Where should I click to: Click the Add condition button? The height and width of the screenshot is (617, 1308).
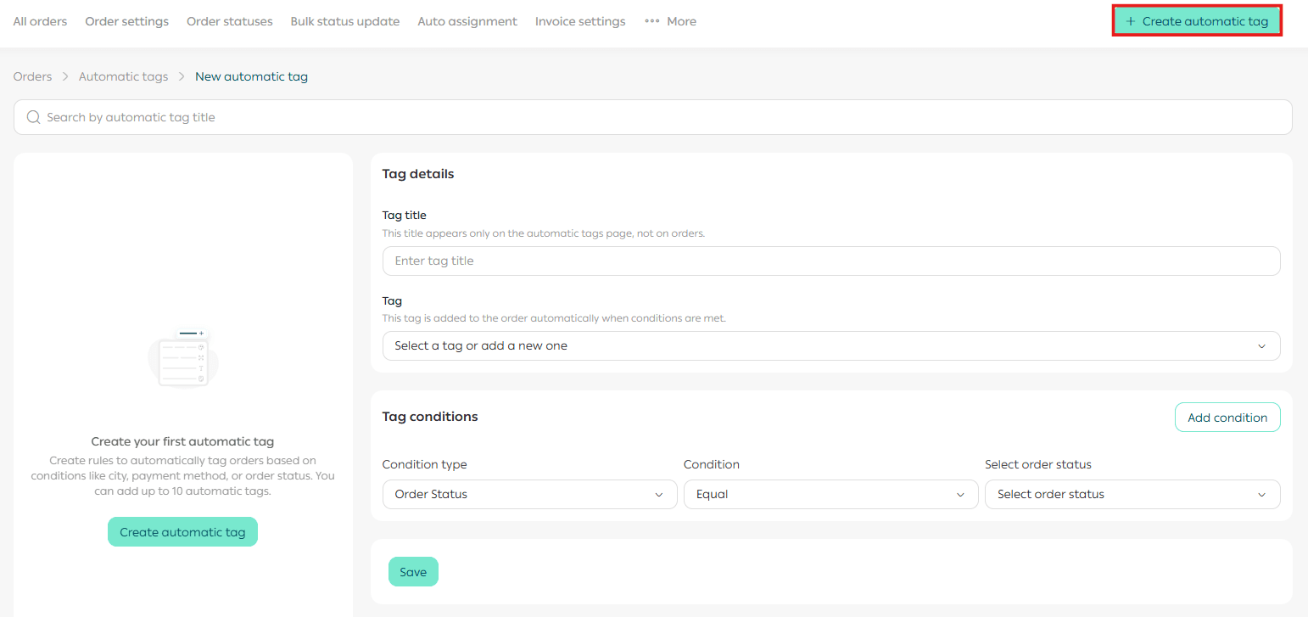pyautogui.click(x=1227, y=417)
